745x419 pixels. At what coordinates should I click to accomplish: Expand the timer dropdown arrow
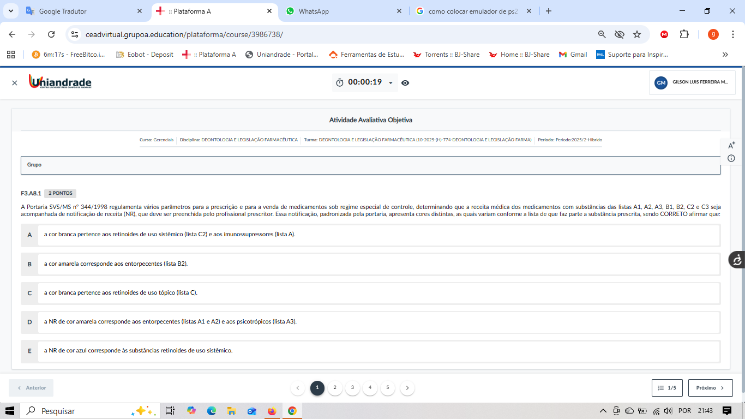[390, 83]
